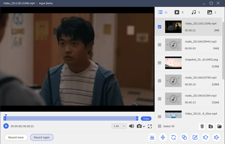Delete selected files with trash icon
Viewport: 225px width, 144px height.
tap(202, 126)
